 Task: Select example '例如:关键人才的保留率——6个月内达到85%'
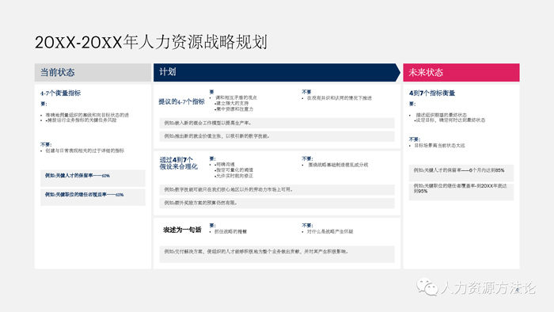pyautogui.click(x=461, y=173)
